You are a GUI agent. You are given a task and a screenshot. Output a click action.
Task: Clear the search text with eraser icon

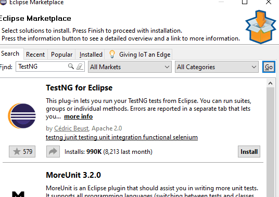pyautogui.click(x=80, y=67)
